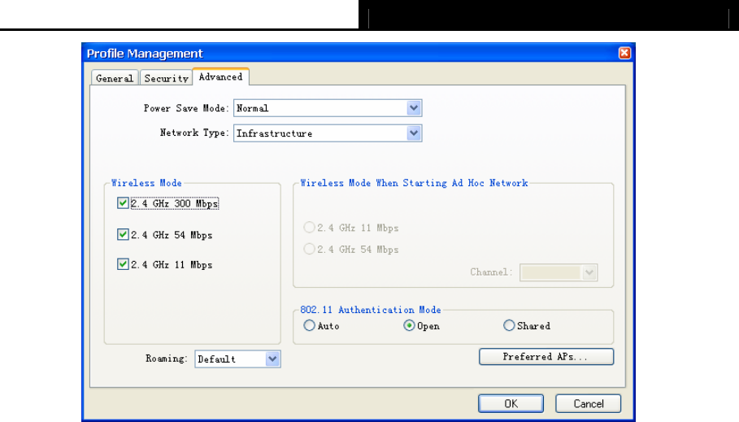This screenshot has height=422, width=739.
Task: Open the Roaming dropdown arrow
Action: click(x=272, y=359)
